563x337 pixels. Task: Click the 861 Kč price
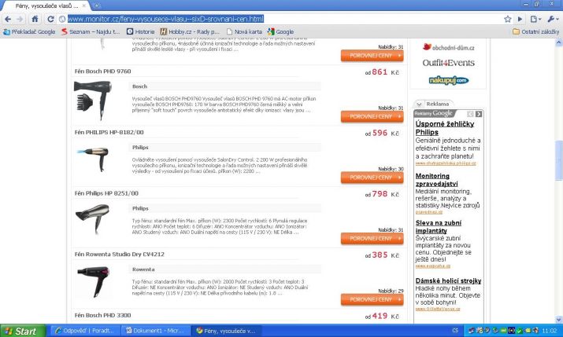pyautogui.click(x=382, y=72)
